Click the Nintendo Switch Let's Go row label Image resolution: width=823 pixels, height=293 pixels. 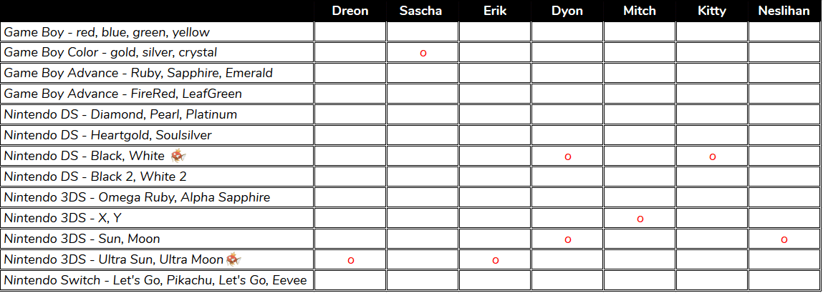pyautogui.click(x=155, y=281)
